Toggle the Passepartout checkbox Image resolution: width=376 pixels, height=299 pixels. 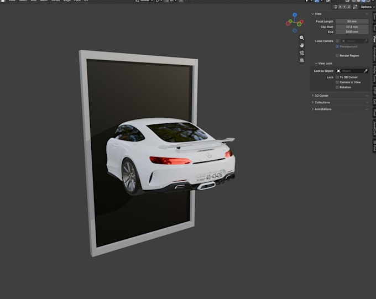click(x=337, y=46)
